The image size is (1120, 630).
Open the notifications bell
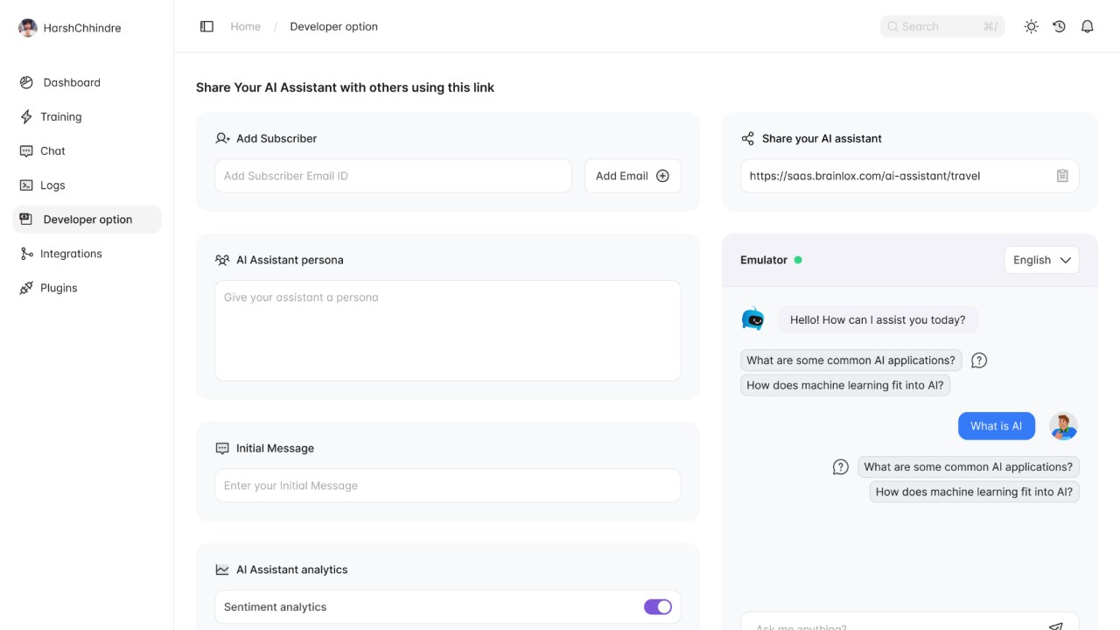1088,26
